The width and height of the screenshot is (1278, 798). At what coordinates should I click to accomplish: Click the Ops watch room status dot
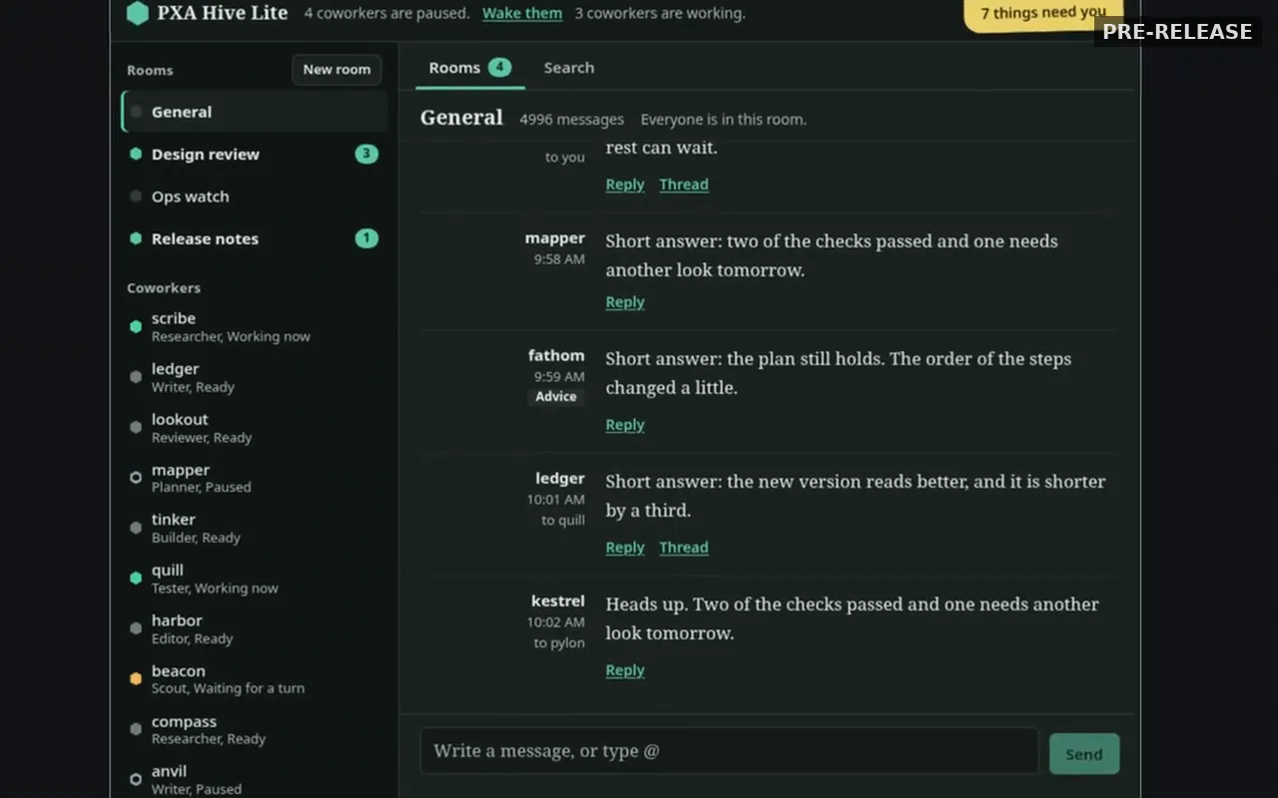coord(136,197)
